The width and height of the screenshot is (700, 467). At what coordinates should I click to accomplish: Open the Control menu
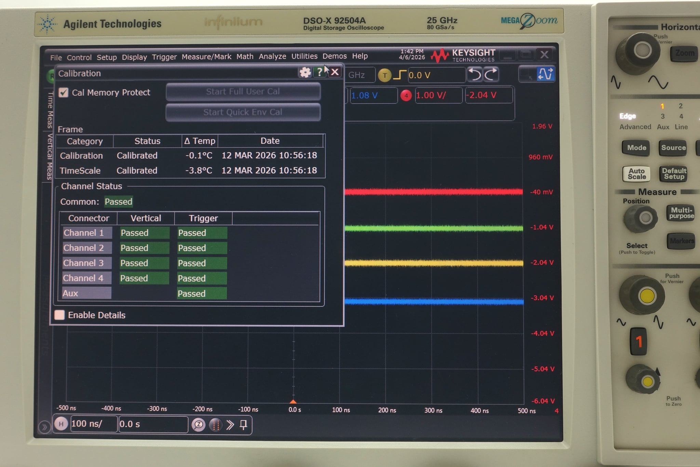79,57
